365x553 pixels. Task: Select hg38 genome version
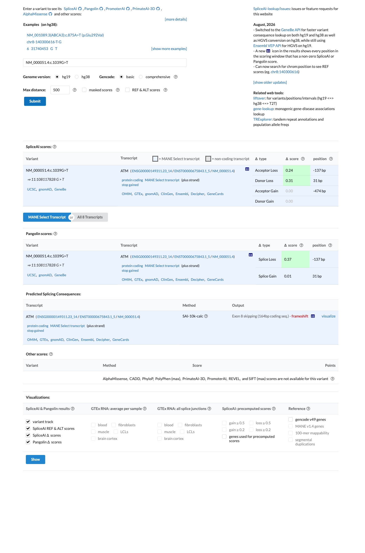[x=77, y=77]
